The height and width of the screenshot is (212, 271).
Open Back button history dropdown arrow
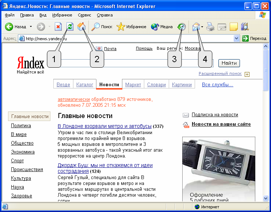coord(31,27)
